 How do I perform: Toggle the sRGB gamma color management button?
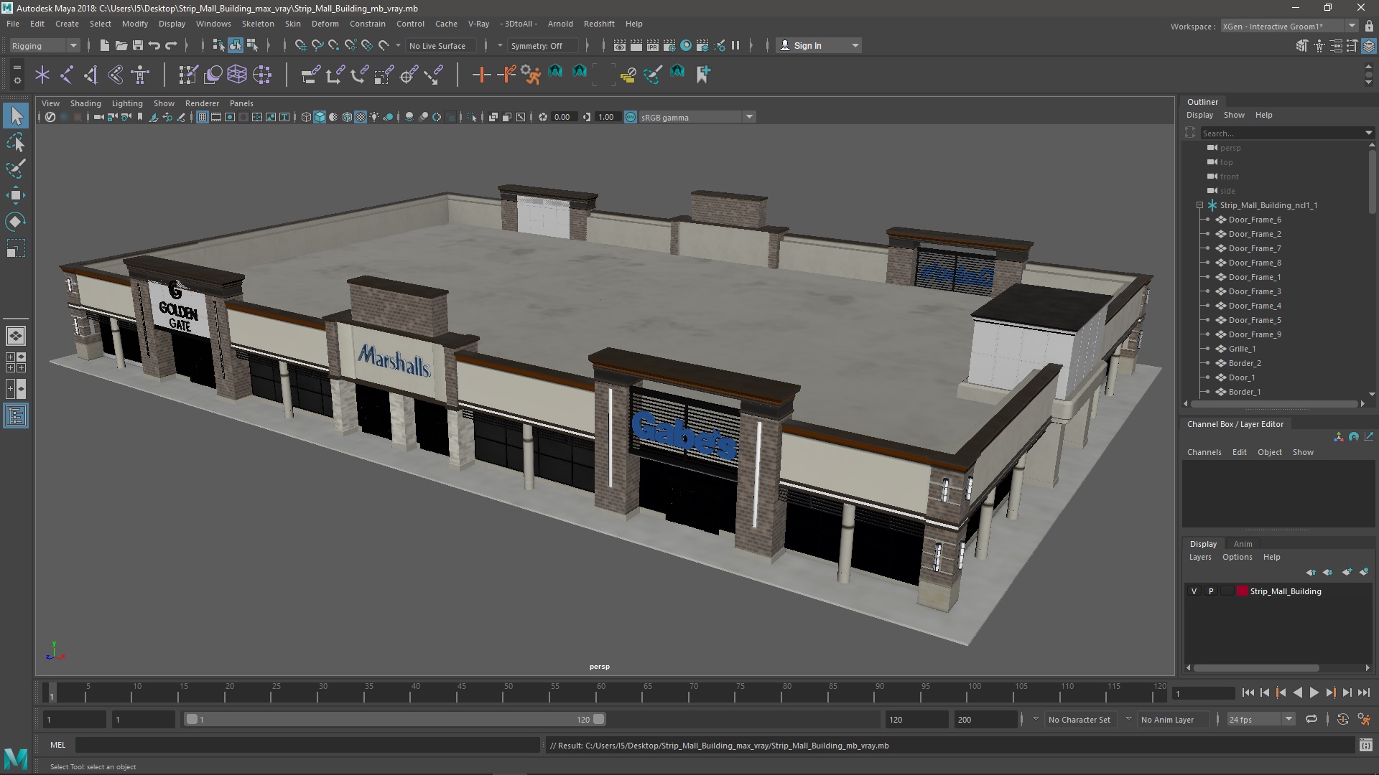point(630,117)
